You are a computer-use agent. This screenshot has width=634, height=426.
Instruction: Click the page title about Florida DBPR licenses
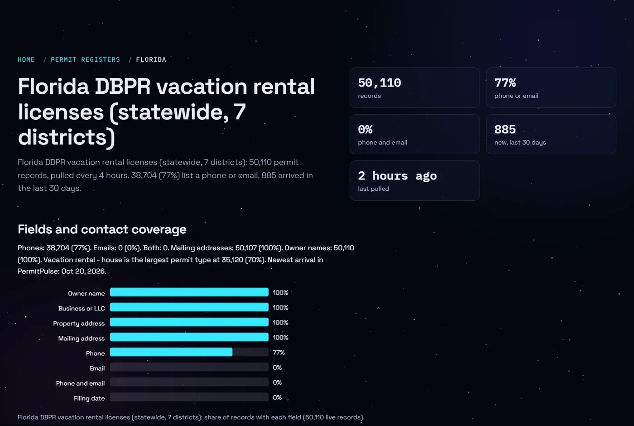(166, 112)
